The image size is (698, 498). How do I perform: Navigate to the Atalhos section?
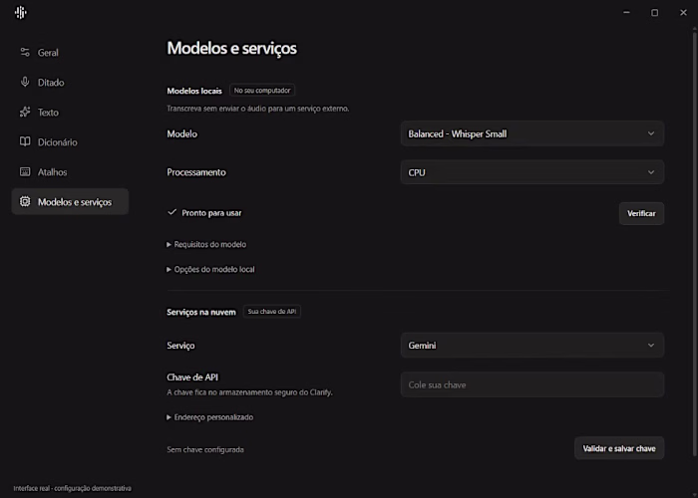tap(71, 171)
